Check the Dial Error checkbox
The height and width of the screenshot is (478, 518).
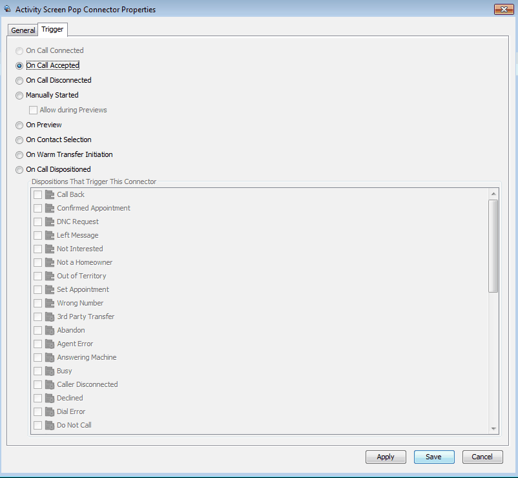point(37,411)
